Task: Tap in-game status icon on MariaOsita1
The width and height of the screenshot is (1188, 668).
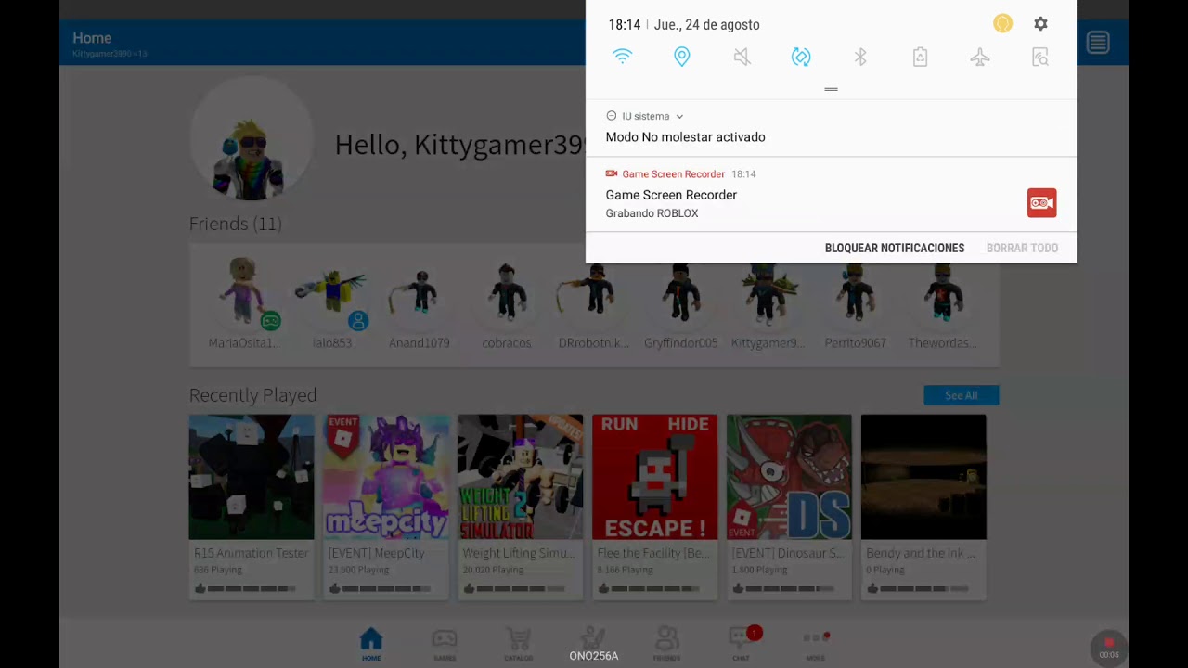Action: pos(270,321)
